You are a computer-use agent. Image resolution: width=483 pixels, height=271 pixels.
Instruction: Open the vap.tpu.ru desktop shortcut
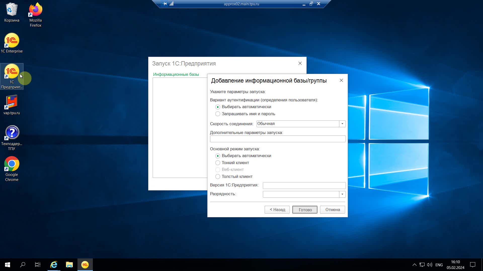point(12,105)
